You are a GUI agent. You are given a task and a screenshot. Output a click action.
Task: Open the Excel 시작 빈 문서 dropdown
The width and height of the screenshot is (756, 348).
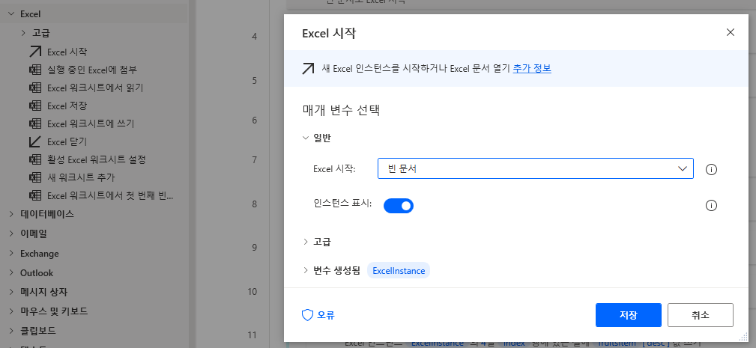point(536,168)
